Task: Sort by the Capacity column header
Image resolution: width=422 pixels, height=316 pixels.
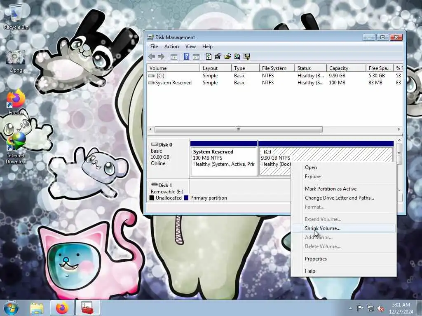Action: (x=346, y=68)
